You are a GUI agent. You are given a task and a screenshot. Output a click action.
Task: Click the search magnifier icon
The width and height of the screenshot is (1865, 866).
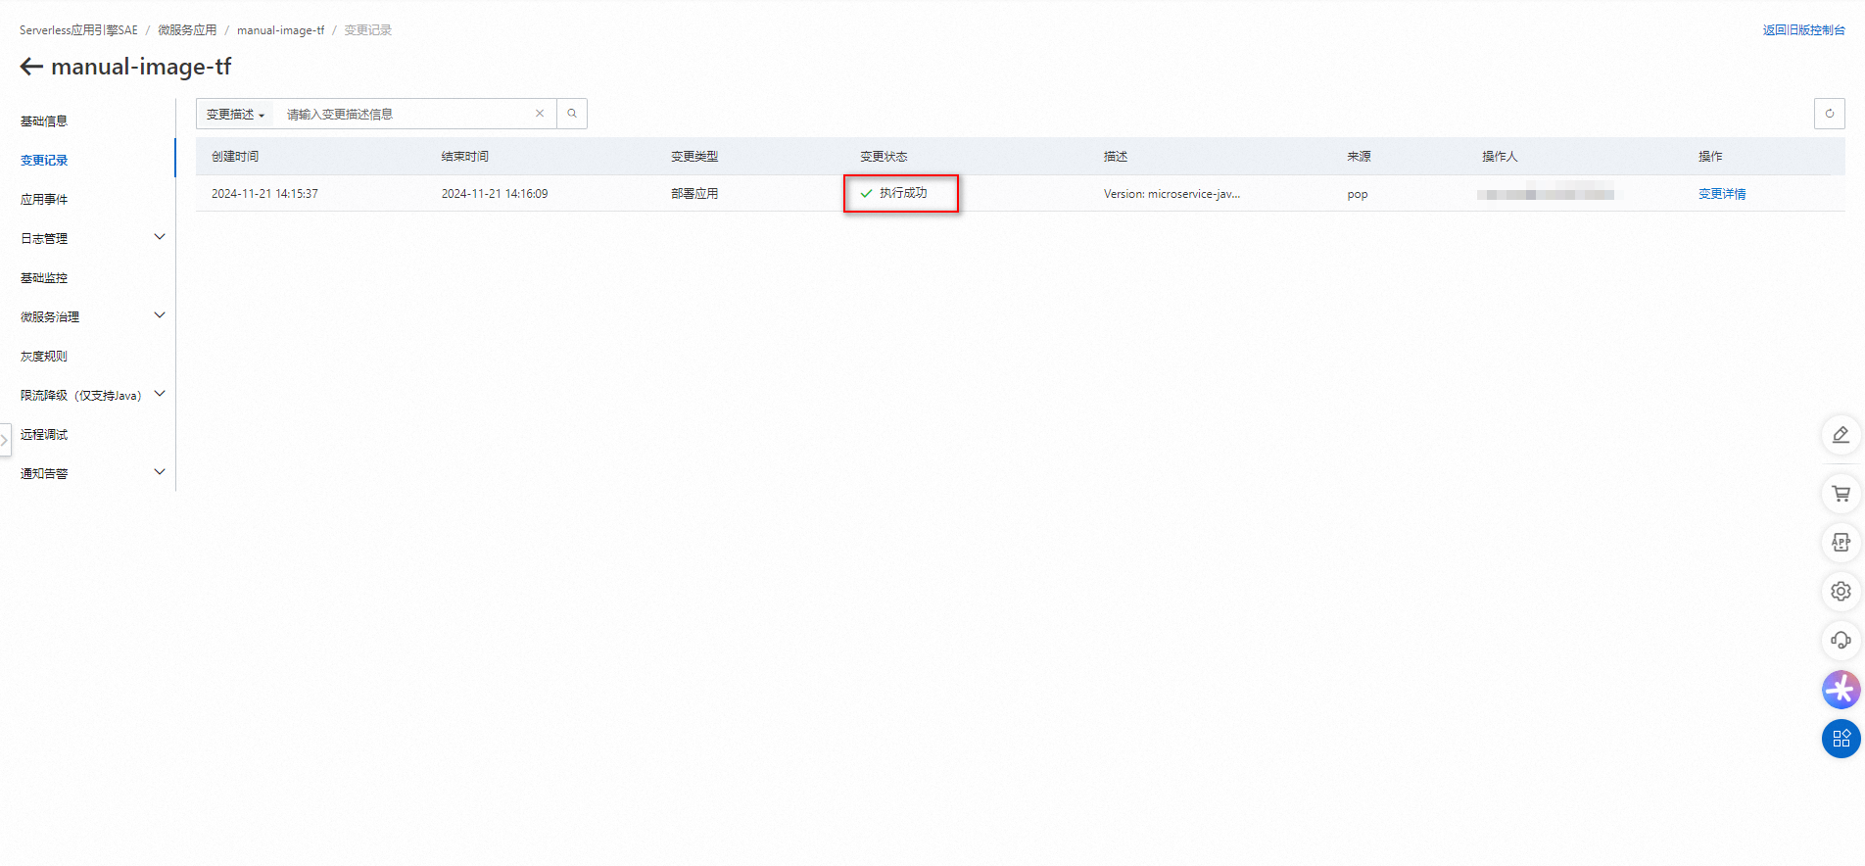[x=572, y=114]
